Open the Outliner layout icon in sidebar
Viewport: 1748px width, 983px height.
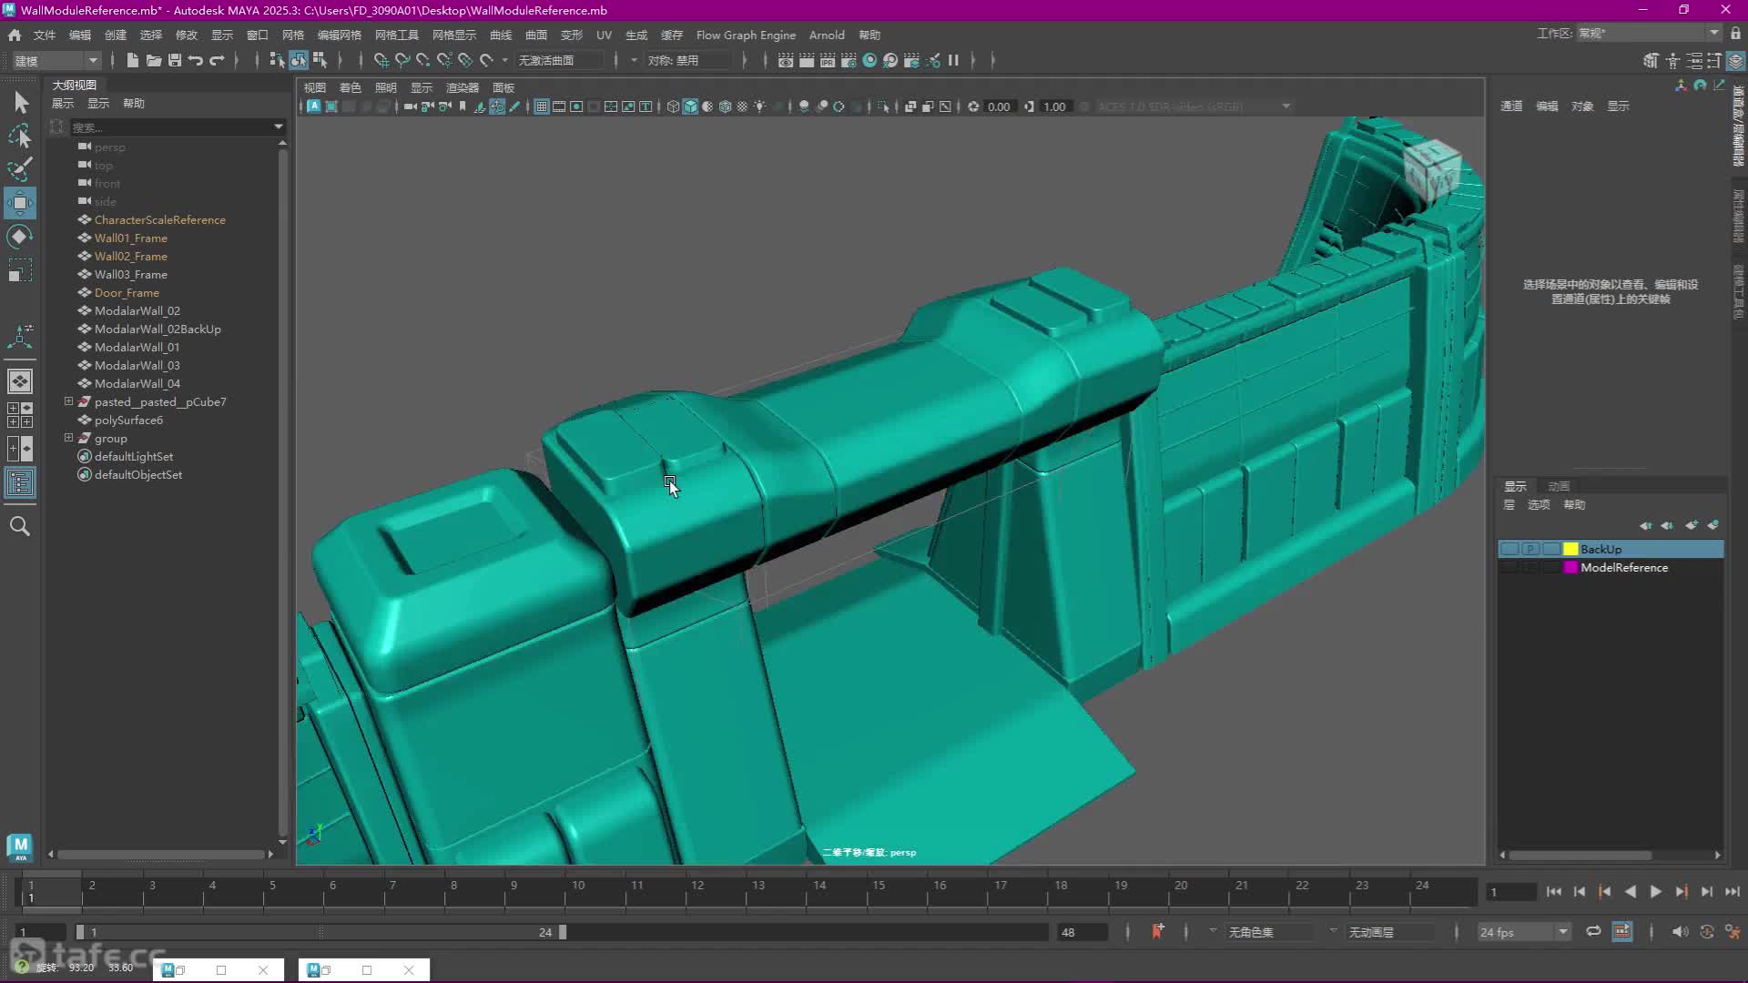point(20,482)
